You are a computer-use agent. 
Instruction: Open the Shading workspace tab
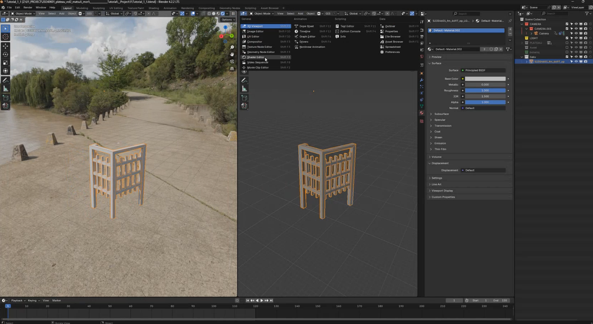coord(153,8)
